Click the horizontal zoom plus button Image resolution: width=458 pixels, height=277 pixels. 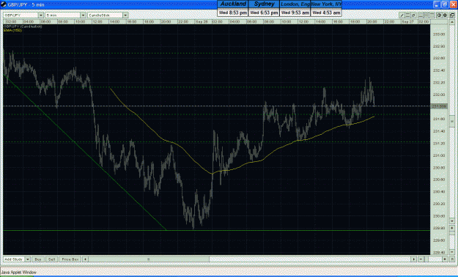(x=445, y=259)
